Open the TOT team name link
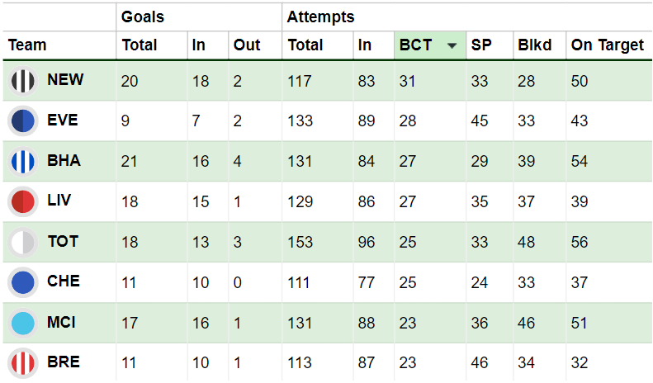653x383 pixels. pyautogui.click(x=63, y=242)
